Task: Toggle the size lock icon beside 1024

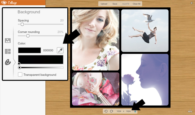Action: click(135, 112)
